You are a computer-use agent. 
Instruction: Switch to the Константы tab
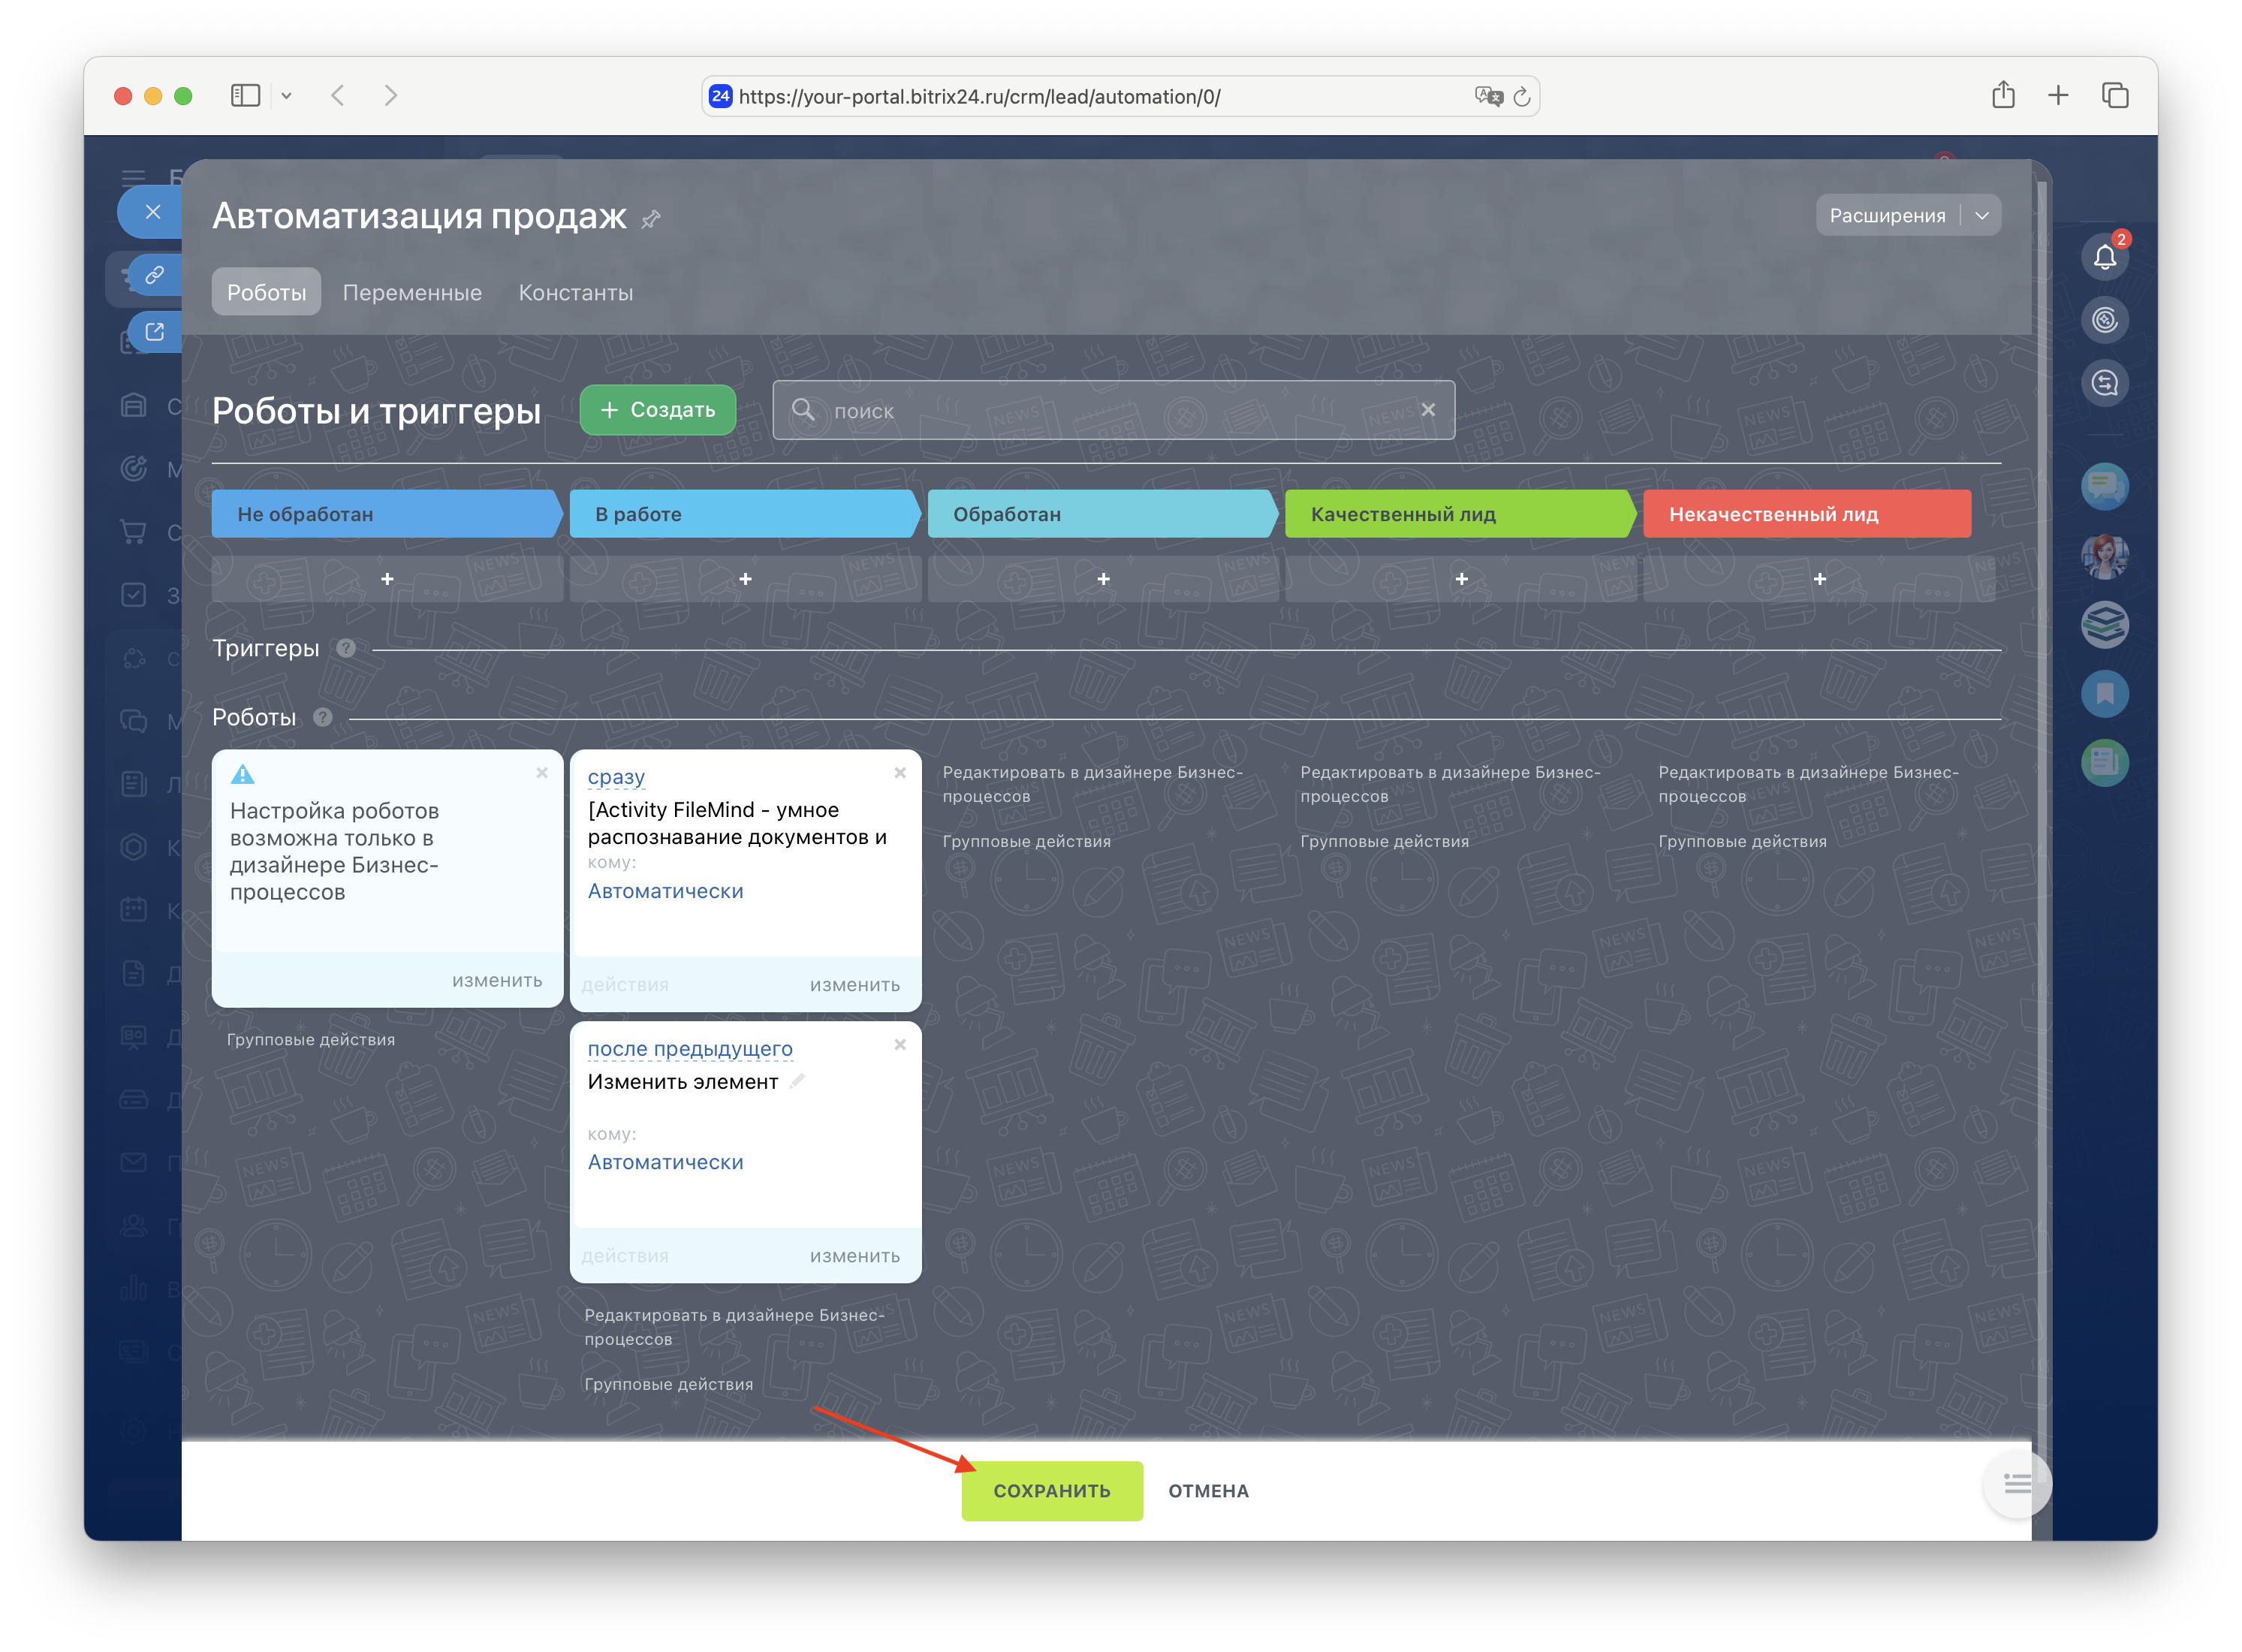575,293
